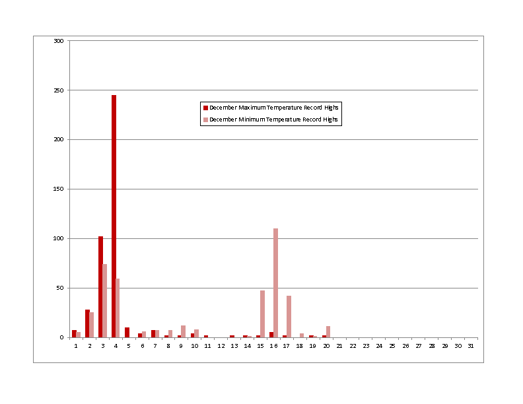Image resolution: width=523 pixels, height=404 pixels.
Task: Click the pink bar for day 2
Action: (x=91, y=325)
